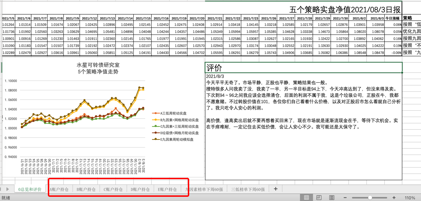
Task: Select the chart title 水星可转债研究室
Action: pos(98,65)
